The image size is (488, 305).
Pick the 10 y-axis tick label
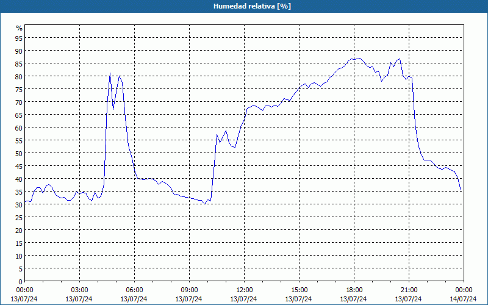pos(19,256)
